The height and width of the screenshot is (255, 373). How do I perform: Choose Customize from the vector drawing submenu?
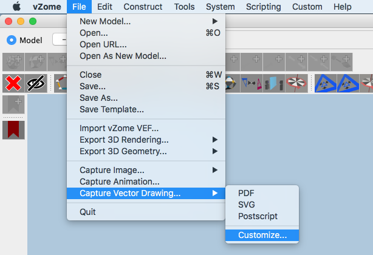262,235
